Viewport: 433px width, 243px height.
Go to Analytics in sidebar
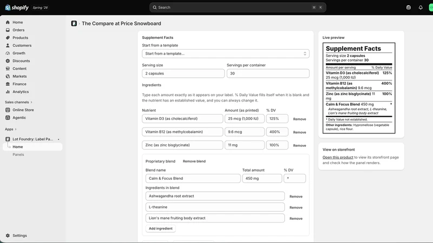click(x=21, y=92)
